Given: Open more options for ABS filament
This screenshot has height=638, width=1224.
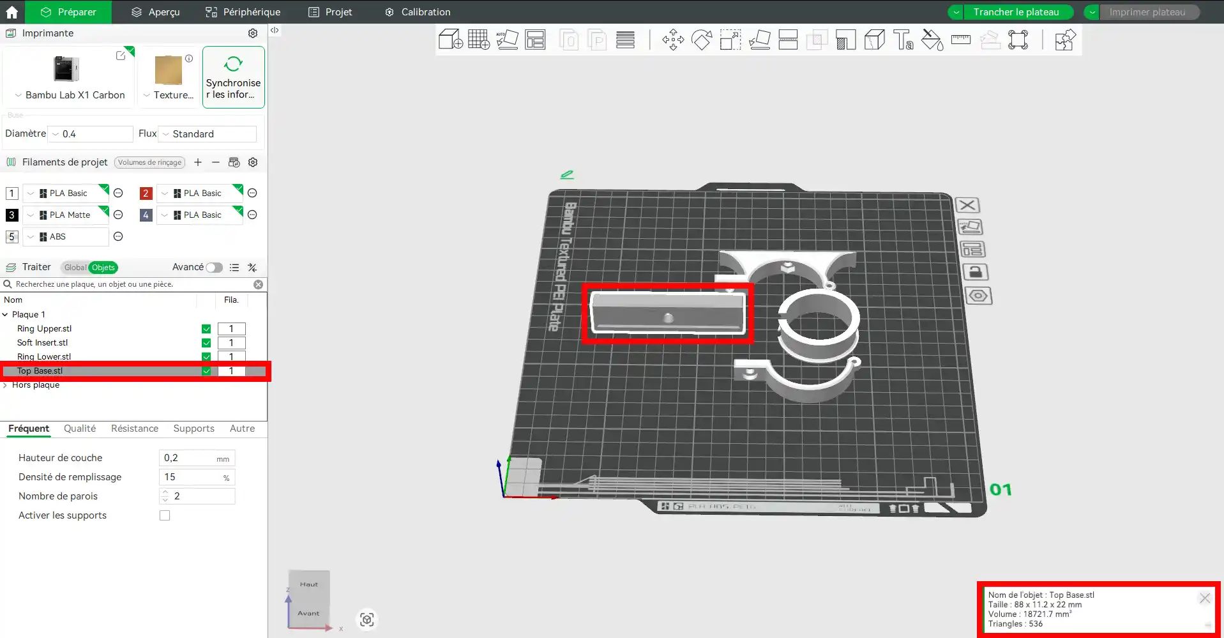Looking at the screenshot, I should point(118,237).
